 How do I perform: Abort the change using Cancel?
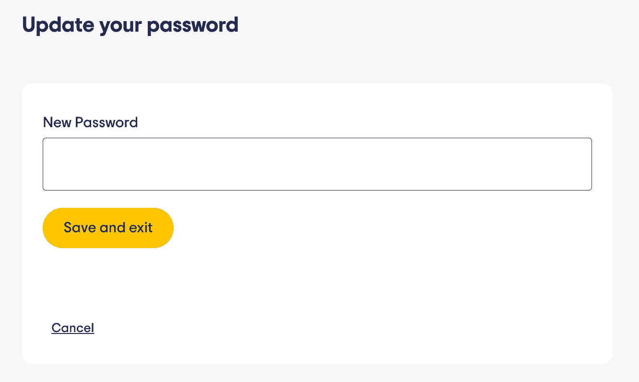[73, 328]
